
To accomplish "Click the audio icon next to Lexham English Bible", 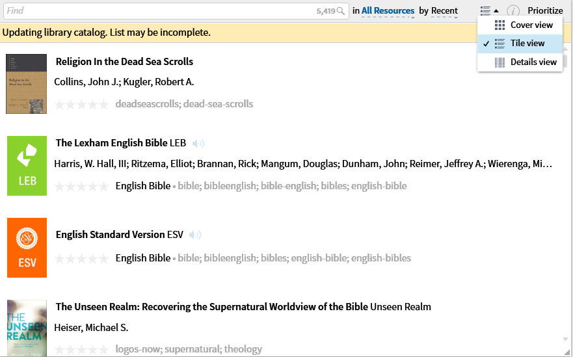I will point(198,143).
